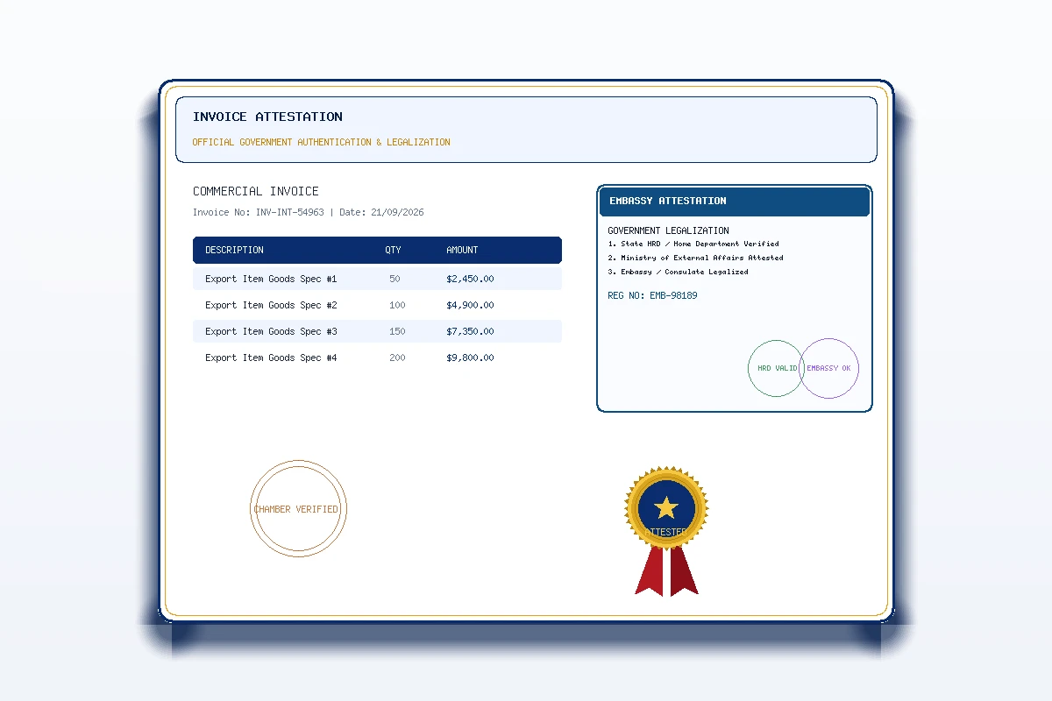Click the Chamber Verified round stamp
This screenshot has width=1052, height=701.
tap(298, 508)
